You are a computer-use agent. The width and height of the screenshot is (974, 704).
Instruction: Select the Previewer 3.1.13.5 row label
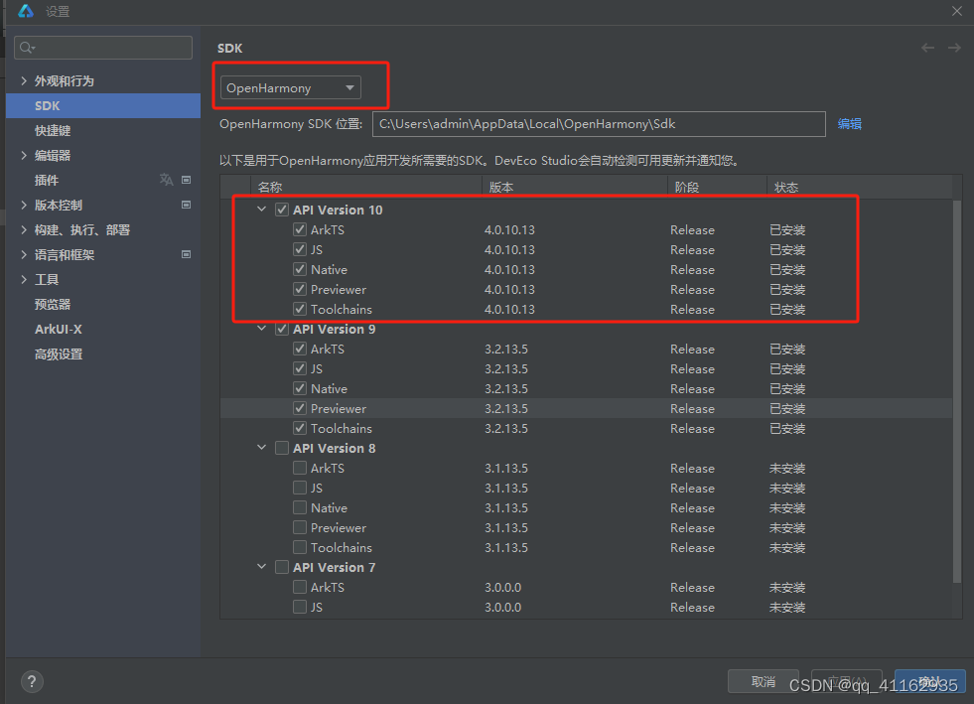coord(338,527)
